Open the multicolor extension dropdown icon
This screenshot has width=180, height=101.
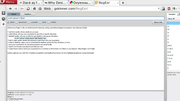(x=174, y=9)
